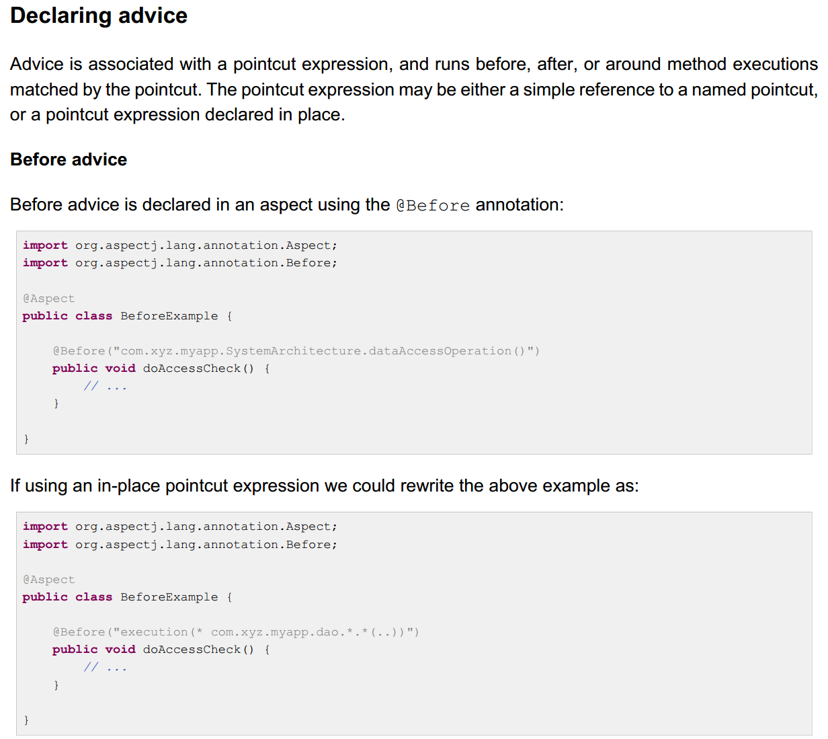Screen dimensions: 828x739
Task: Click the "Advice is associated with a pointcut" paragraph
Action: tap(413, 89)
